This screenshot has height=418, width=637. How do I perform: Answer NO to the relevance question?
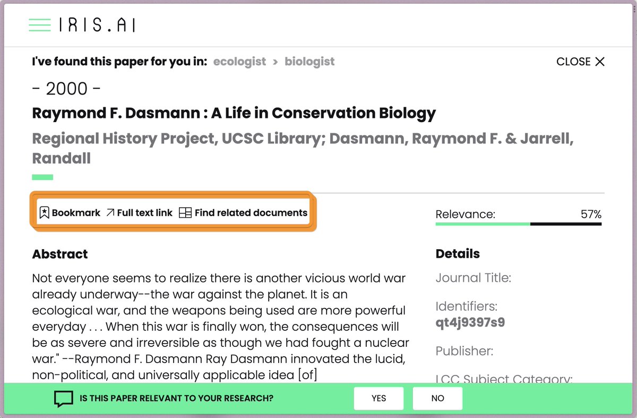click(x=437, y=398)
